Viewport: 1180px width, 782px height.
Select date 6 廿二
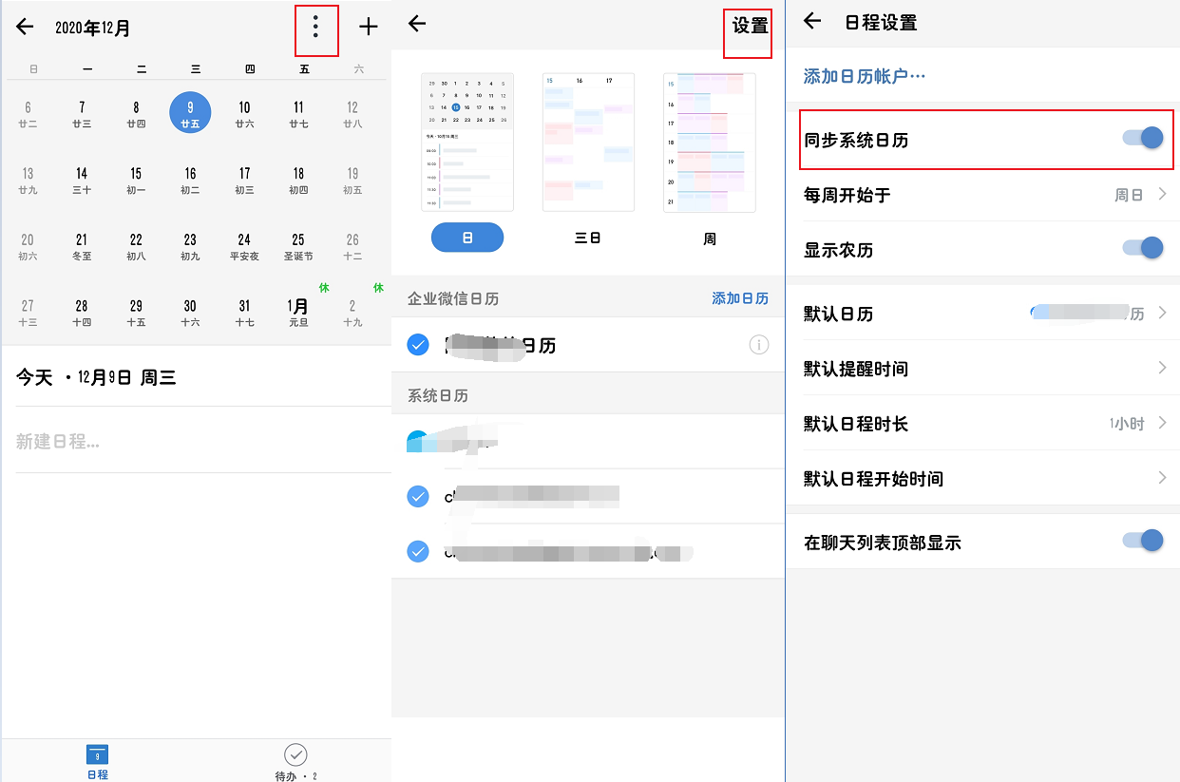[28, 114]
